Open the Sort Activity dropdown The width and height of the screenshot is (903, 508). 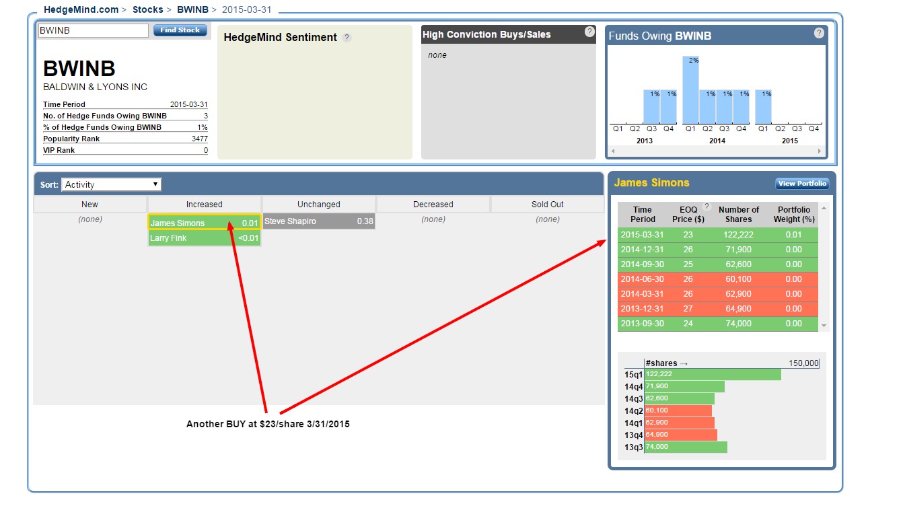(111, 184)
